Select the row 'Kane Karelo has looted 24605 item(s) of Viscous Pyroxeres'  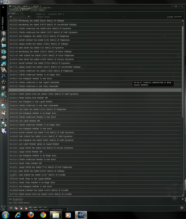point(95,59)
